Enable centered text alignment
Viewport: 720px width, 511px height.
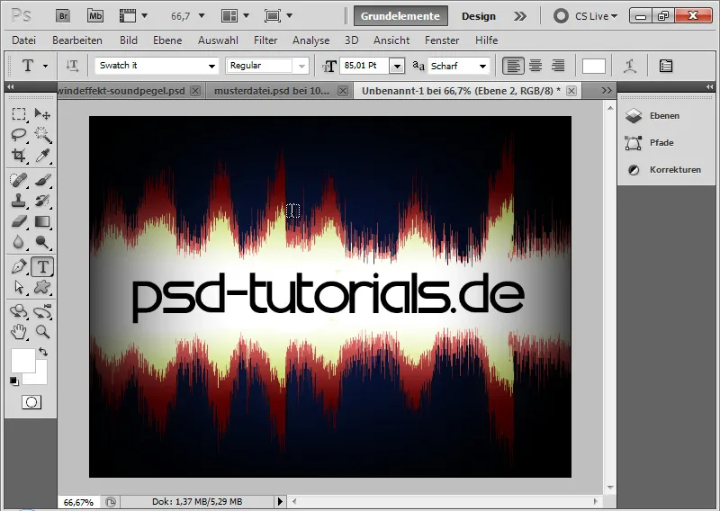pos(535,66)
